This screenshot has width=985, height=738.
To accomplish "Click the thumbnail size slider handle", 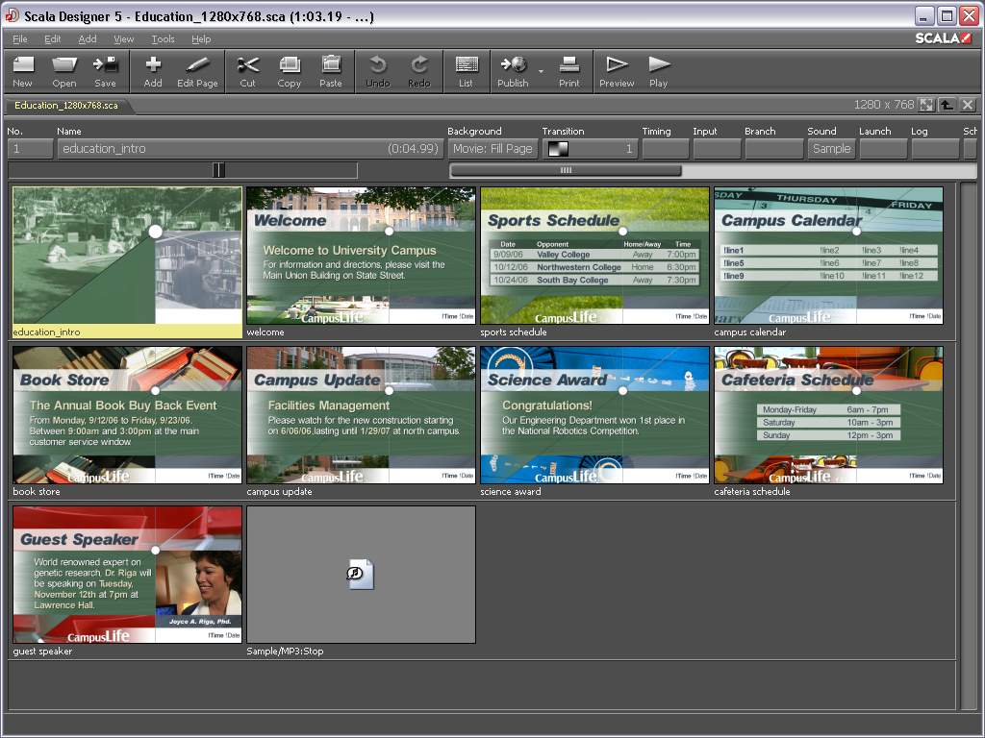I will click(218, 170).
